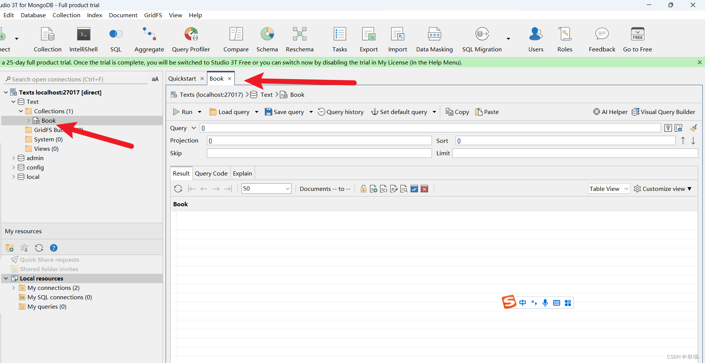Click the Limit input field
705x363 pixels.
(575, 153)
